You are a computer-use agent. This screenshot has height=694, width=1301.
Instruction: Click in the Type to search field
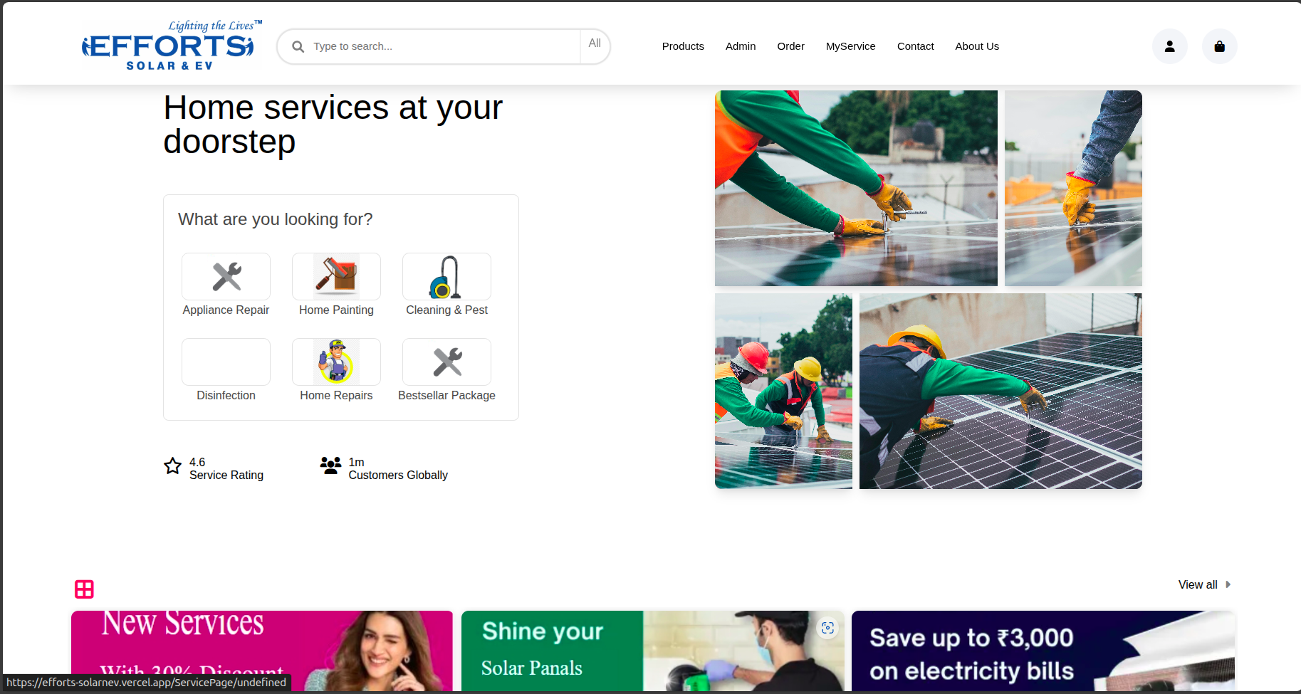pos(441,46)
